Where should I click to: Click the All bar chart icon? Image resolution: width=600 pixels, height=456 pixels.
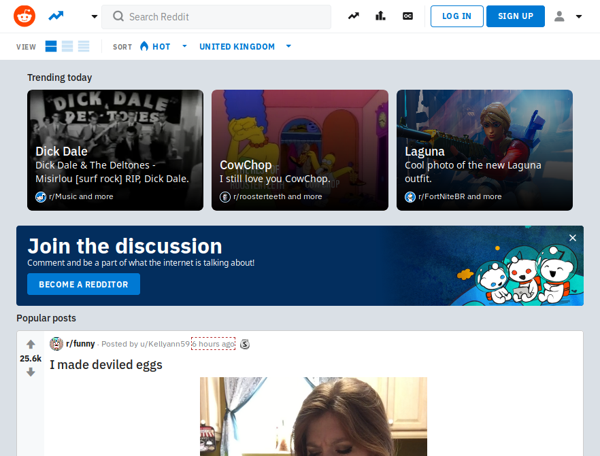380,16
